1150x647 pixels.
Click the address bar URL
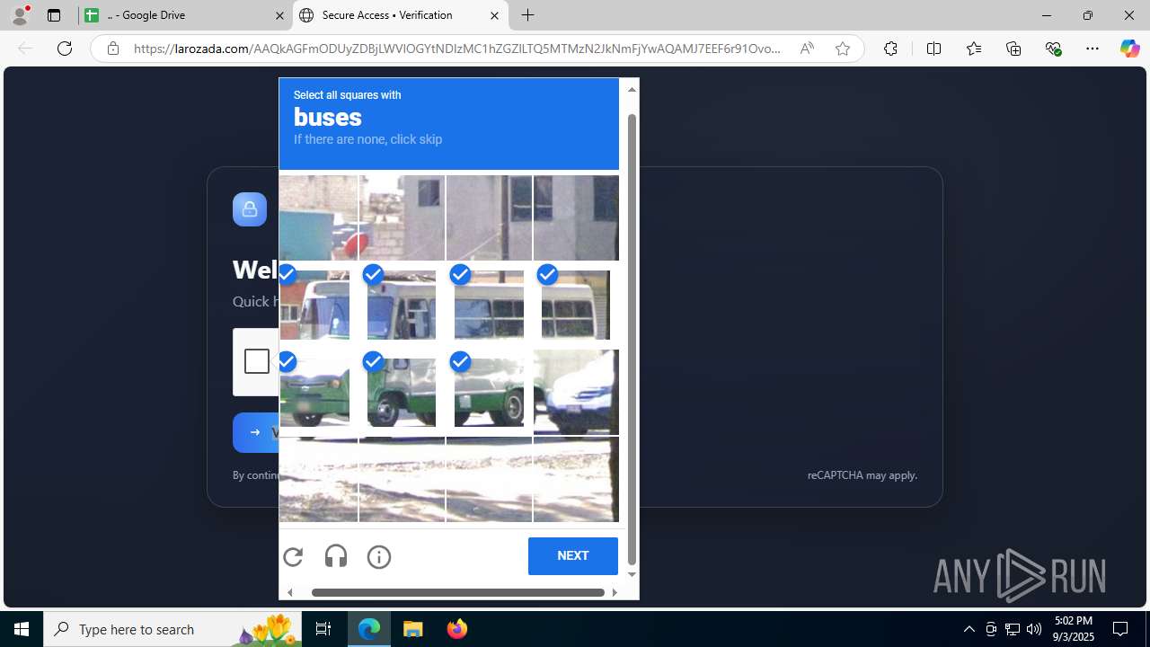point(457,49)
